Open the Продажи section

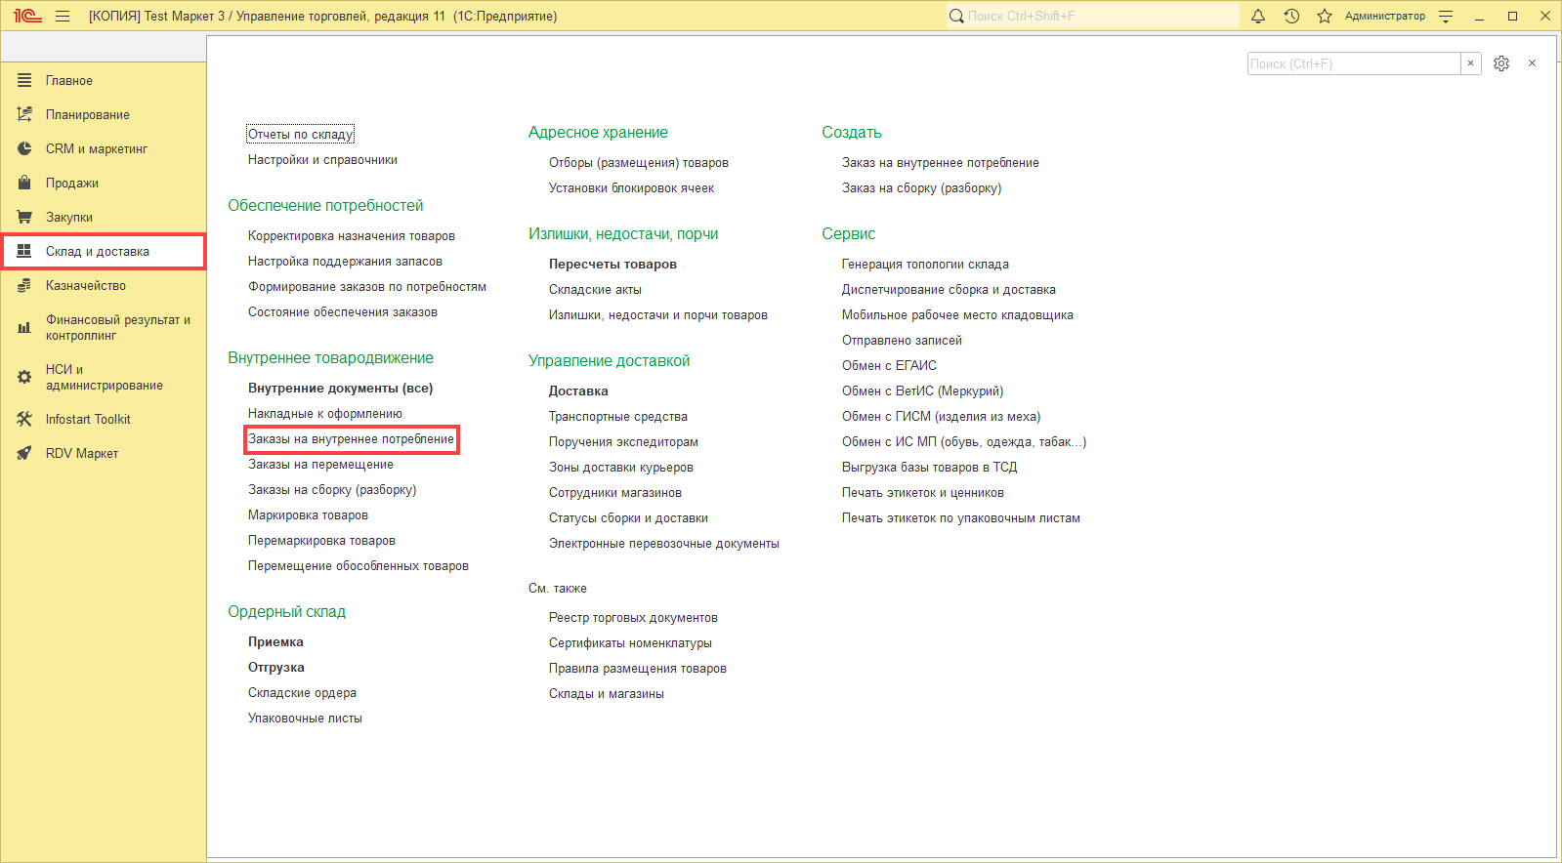click(x=72, y=184)
